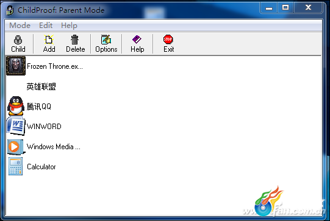Select the 'Calculator' entry text
The width and height of the screenshot is (330, 221).
(x=41, y=167)
